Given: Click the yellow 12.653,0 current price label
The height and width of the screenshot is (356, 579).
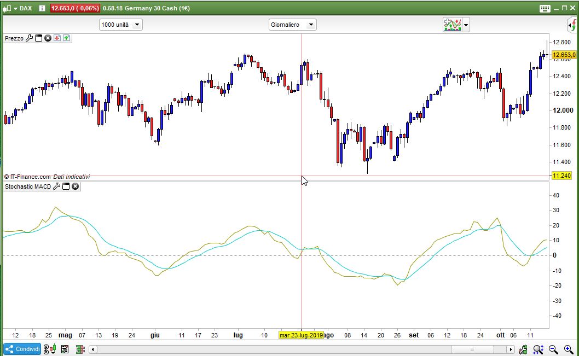Looking at the screenshot, I should [x=564, y=55].
